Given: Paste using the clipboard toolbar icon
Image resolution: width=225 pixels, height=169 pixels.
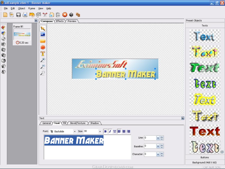Looking at the screenshot, I should click(58, 15).
